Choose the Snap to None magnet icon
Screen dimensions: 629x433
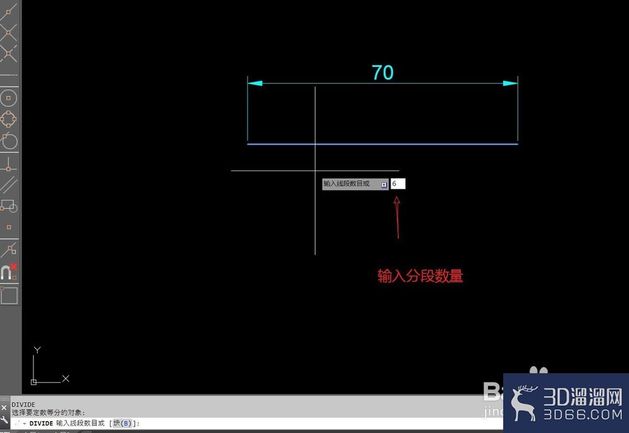point(8,272)
